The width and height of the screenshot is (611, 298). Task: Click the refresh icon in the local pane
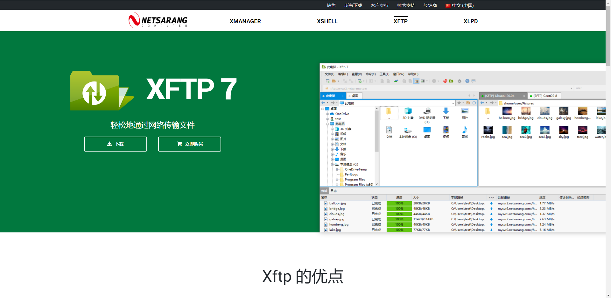(x=474, y=103)
